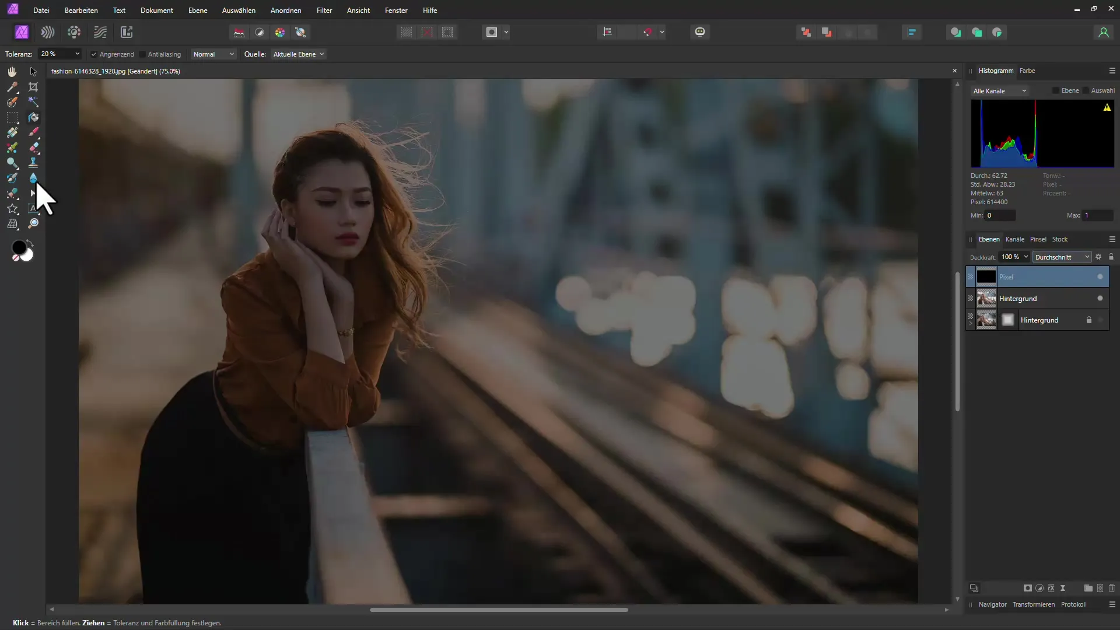Image resolution: width=1120 pixels, height=630 pixels.
Task: Select the Clone Stamp tool
Action: click(x=33, y=163)
